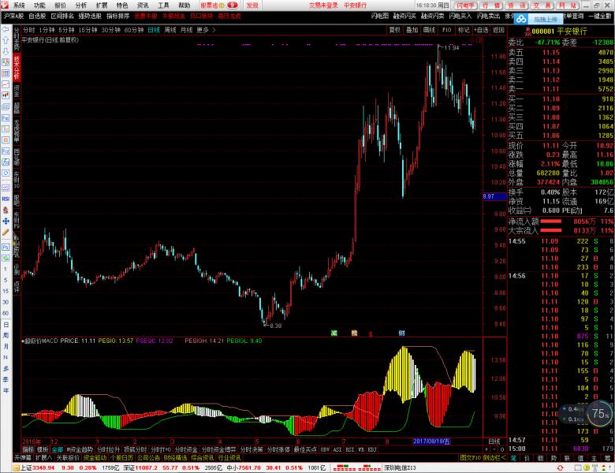Open the F10 company info

click(x=446, y=30)
